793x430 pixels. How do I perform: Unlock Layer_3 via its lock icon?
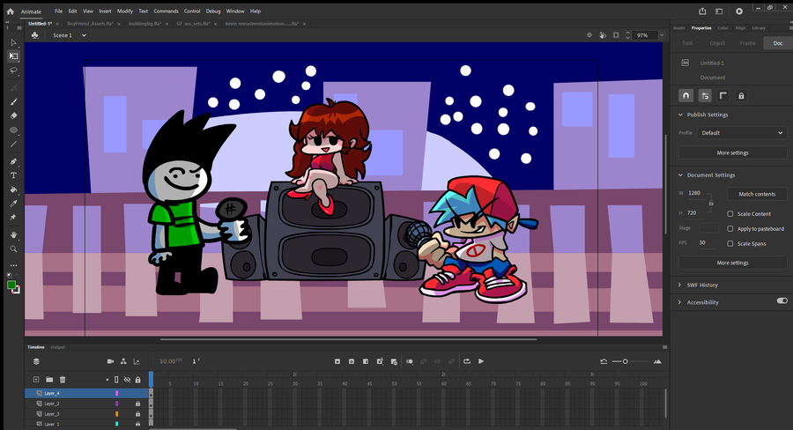137,414
